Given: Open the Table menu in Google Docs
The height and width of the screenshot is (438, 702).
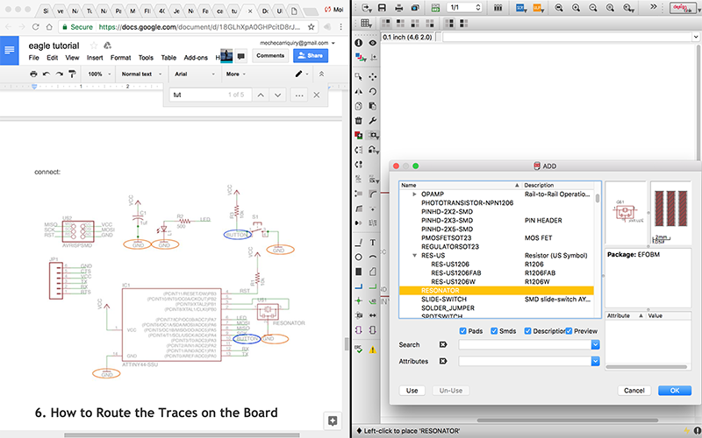Looking at the screenshot, I should tap(168, 58).
